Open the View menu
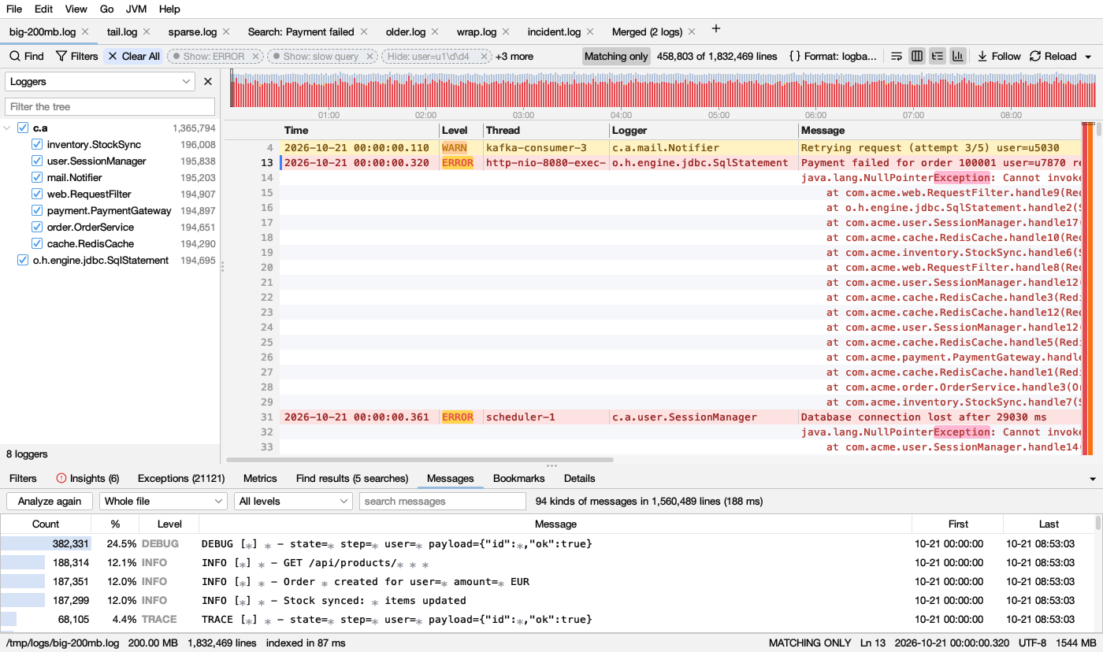This screenshot has height=652, width=1103. click(x=76, y=9)
